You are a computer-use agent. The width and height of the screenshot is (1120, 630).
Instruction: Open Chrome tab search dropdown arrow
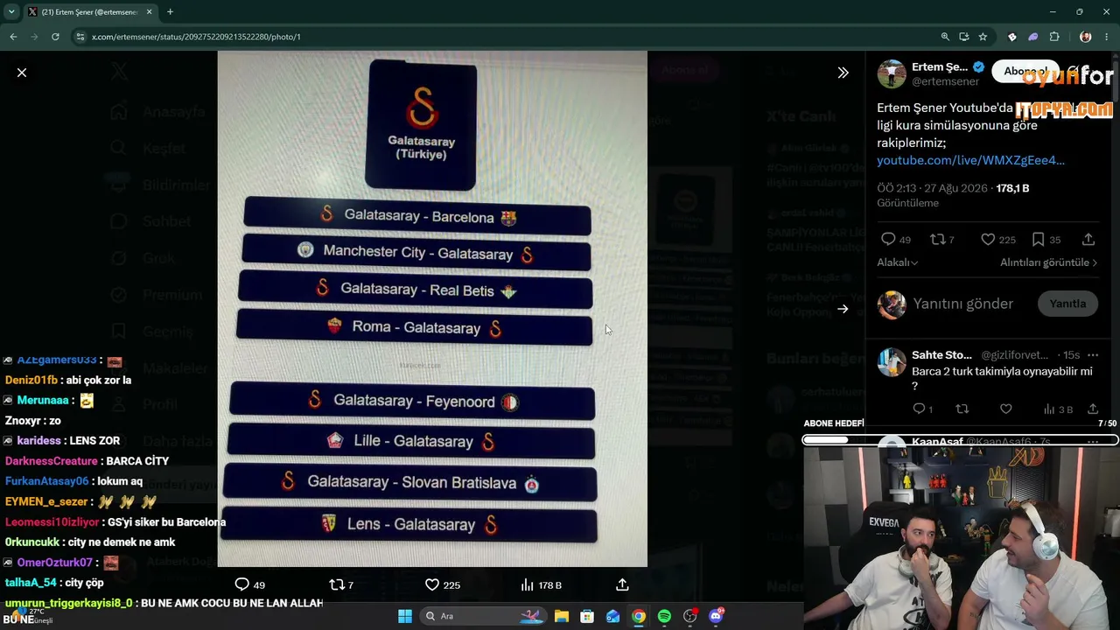pos(11,12)
